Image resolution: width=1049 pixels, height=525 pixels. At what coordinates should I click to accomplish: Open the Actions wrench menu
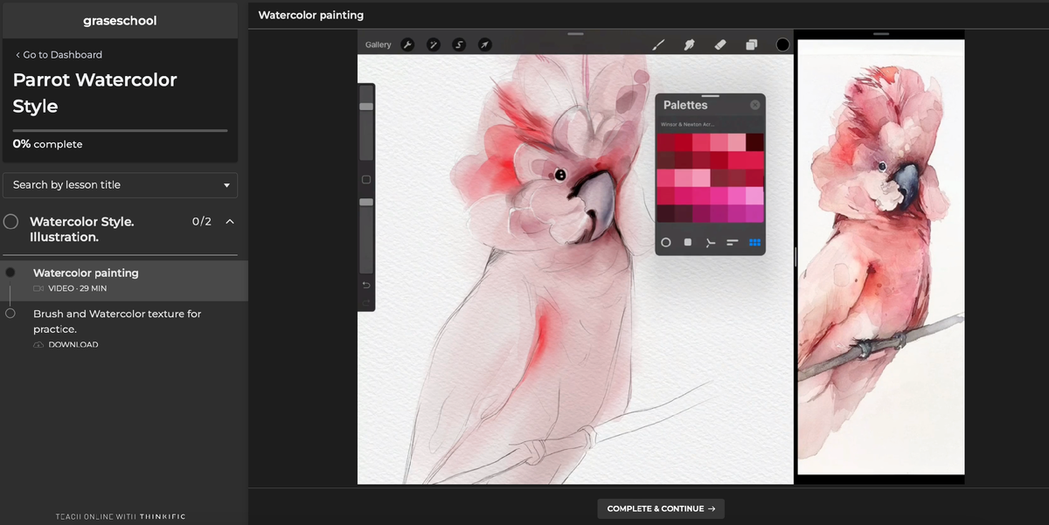tap(407, 45)
